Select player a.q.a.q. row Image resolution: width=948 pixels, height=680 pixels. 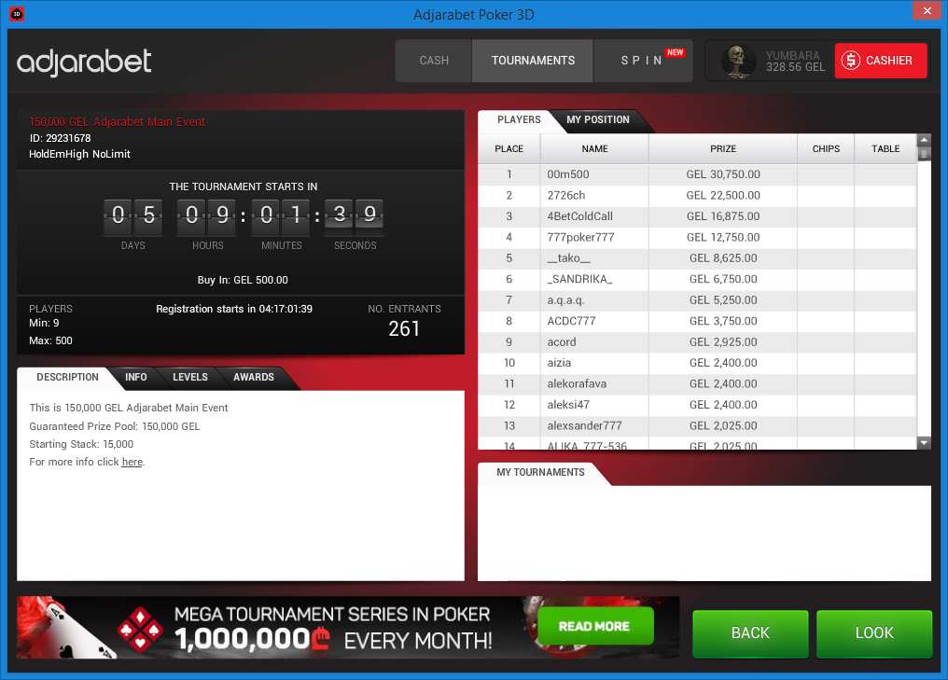tap(697, 299)
